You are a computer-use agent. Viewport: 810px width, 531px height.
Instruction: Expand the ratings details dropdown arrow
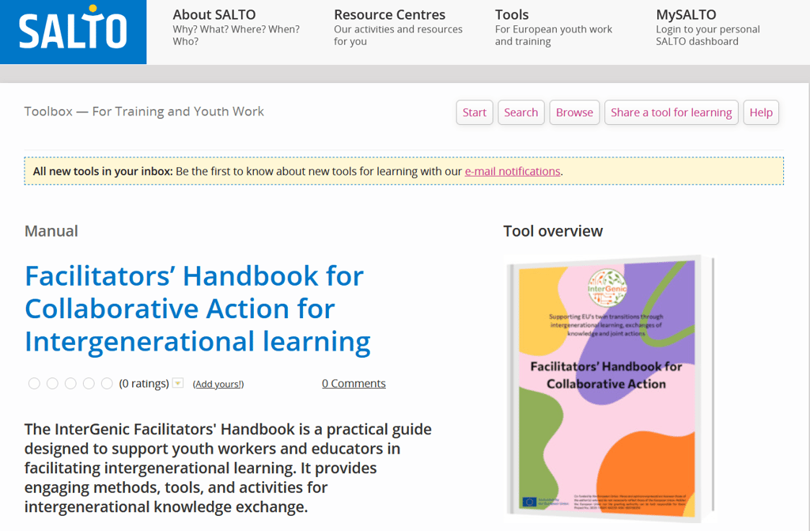178,383
